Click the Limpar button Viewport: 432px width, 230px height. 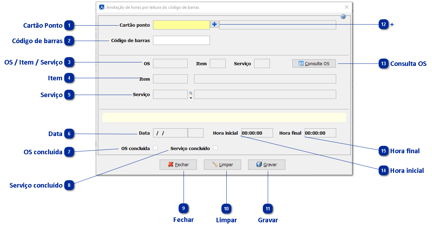pyautogui.click(x=222, y=164)
